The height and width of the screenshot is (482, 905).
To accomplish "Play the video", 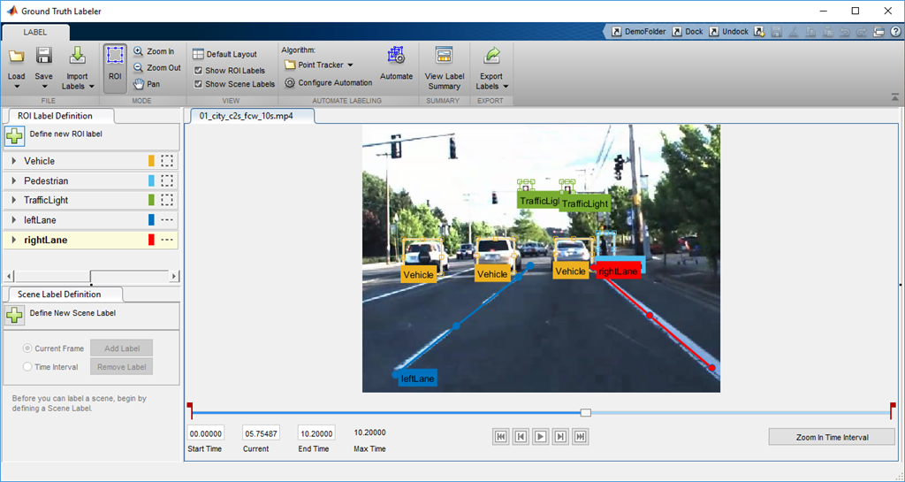I will [540, 437].
